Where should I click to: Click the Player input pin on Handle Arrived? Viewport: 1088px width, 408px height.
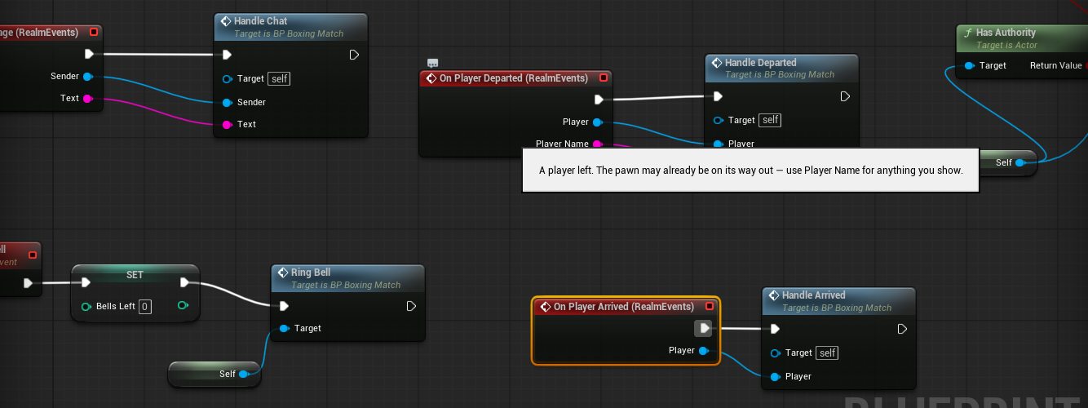[776, 376]
